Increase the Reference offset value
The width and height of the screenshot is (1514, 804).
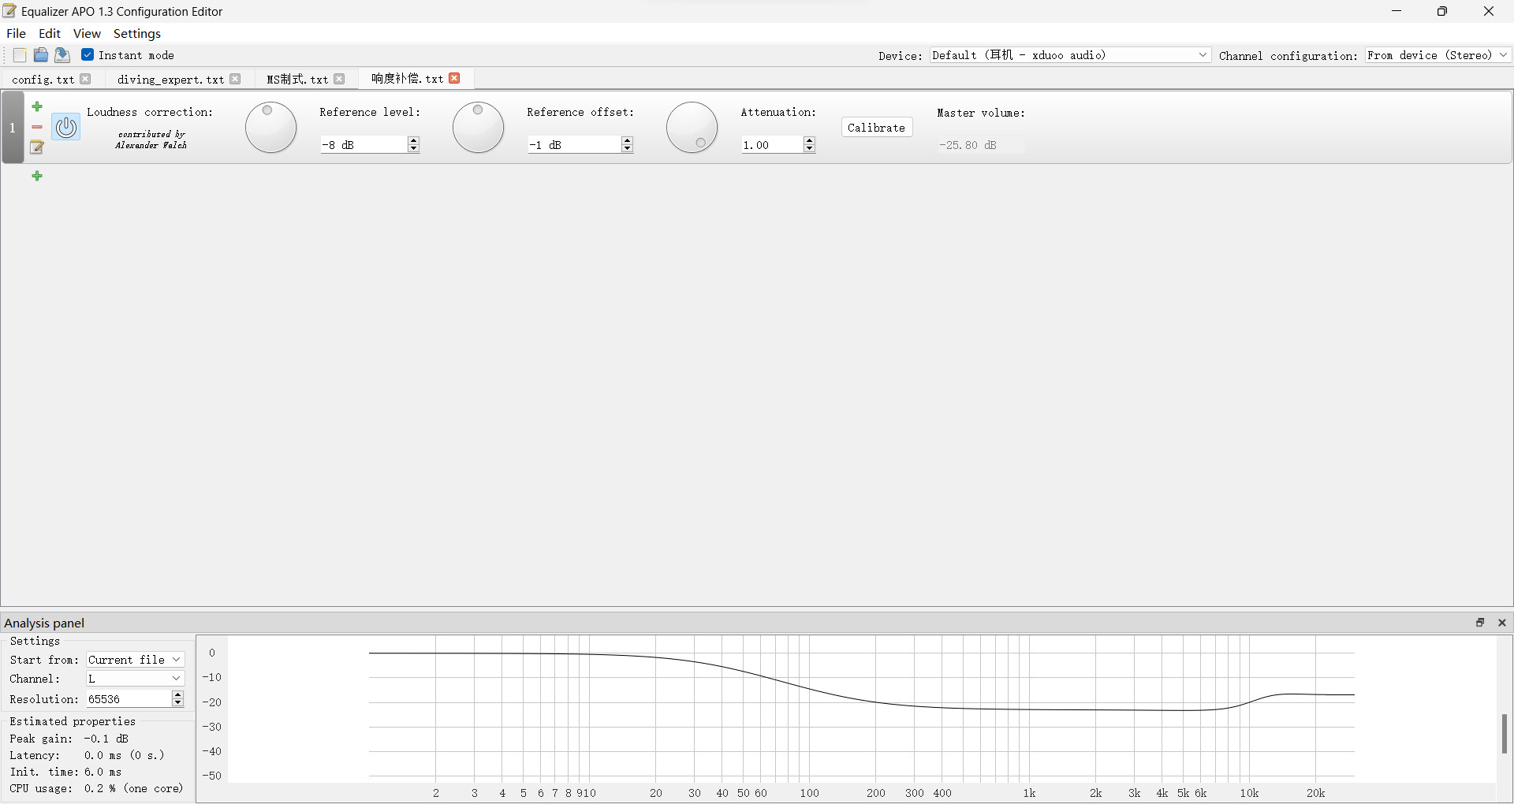click(x=627, y=140)
